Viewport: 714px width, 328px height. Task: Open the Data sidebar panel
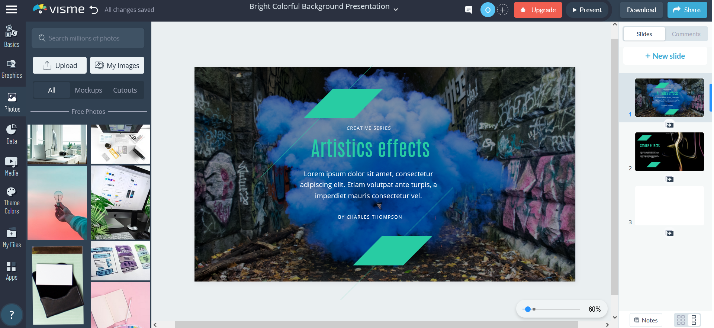[12, 134]
